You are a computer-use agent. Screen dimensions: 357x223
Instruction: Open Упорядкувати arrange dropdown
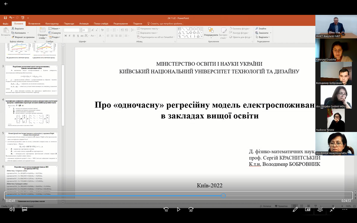pyautogui.click(x=211, y=33)
